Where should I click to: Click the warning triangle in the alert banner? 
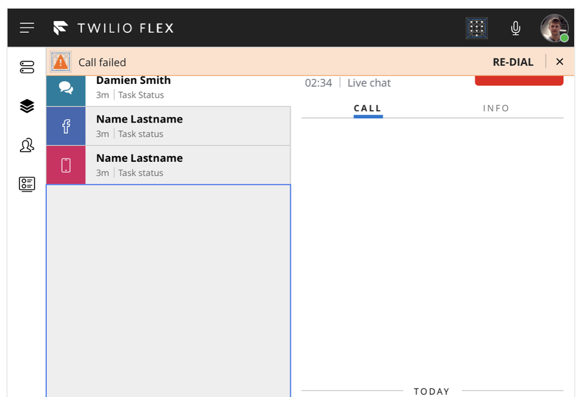60,61
